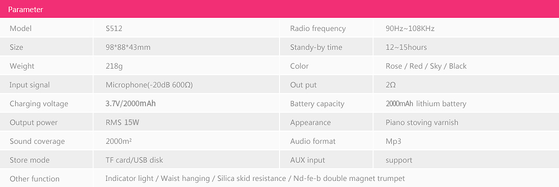This screenshot has height=187, width=559.
Task: Click the S512 model value
Action: (114, 28)
